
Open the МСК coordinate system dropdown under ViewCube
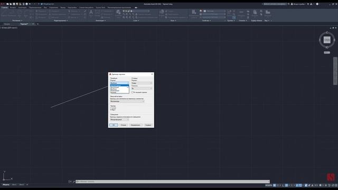[327, 52]
